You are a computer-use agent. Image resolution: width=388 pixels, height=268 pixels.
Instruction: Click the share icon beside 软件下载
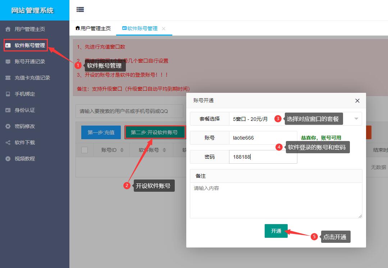[8, 142]
